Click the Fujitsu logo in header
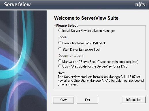The width and height of the screenshot is (149, 111). [141, 4]
